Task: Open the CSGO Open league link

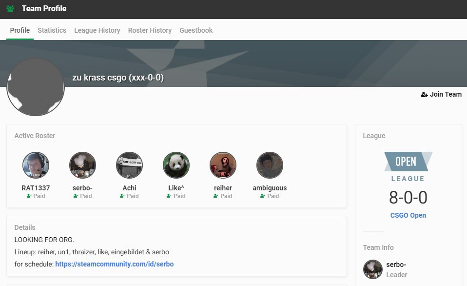Action: [x=408, y=215]
